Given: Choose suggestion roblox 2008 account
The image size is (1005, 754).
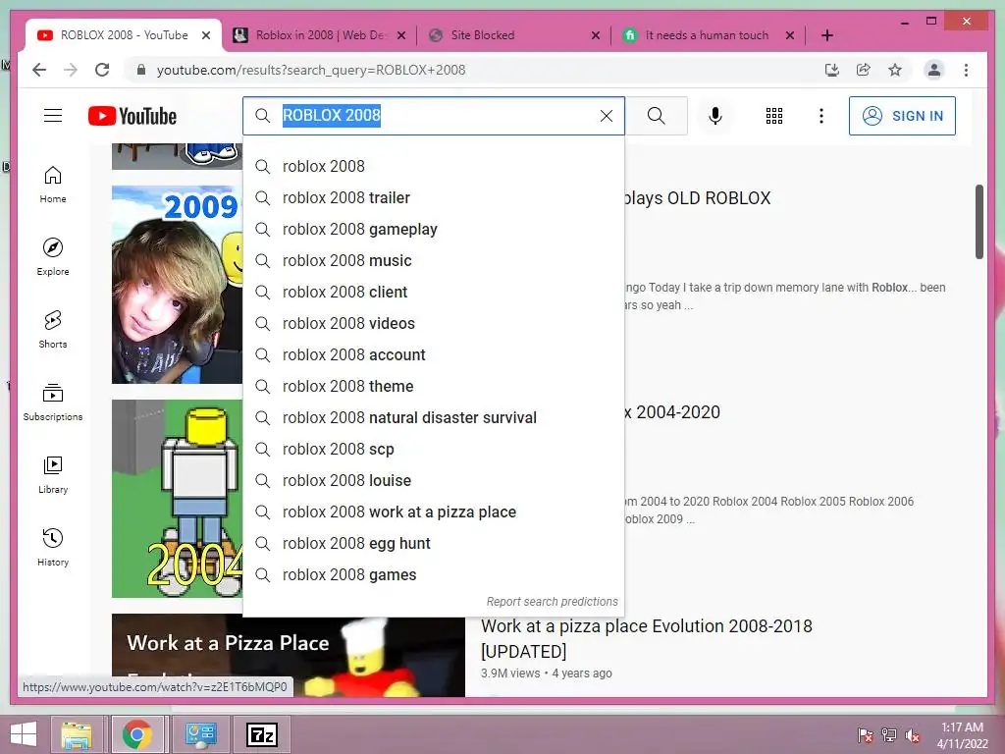Looking at the screenshot, I should pos(434,354).
